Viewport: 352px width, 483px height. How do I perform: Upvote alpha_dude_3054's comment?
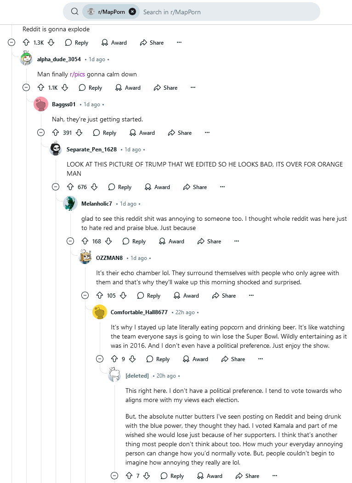coord(41,87)
